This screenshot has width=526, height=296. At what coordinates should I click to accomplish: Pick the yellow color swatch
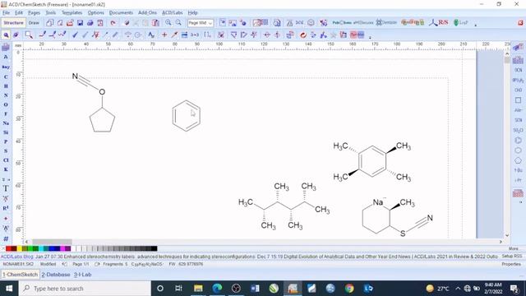click(x=20, y=248)
